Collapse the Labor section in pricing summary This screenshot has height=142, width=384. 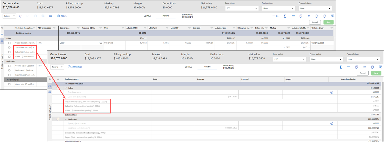66,88
